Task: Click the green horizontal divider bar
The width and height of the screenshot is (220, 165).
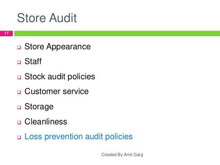Action: (x=117, y=33)
